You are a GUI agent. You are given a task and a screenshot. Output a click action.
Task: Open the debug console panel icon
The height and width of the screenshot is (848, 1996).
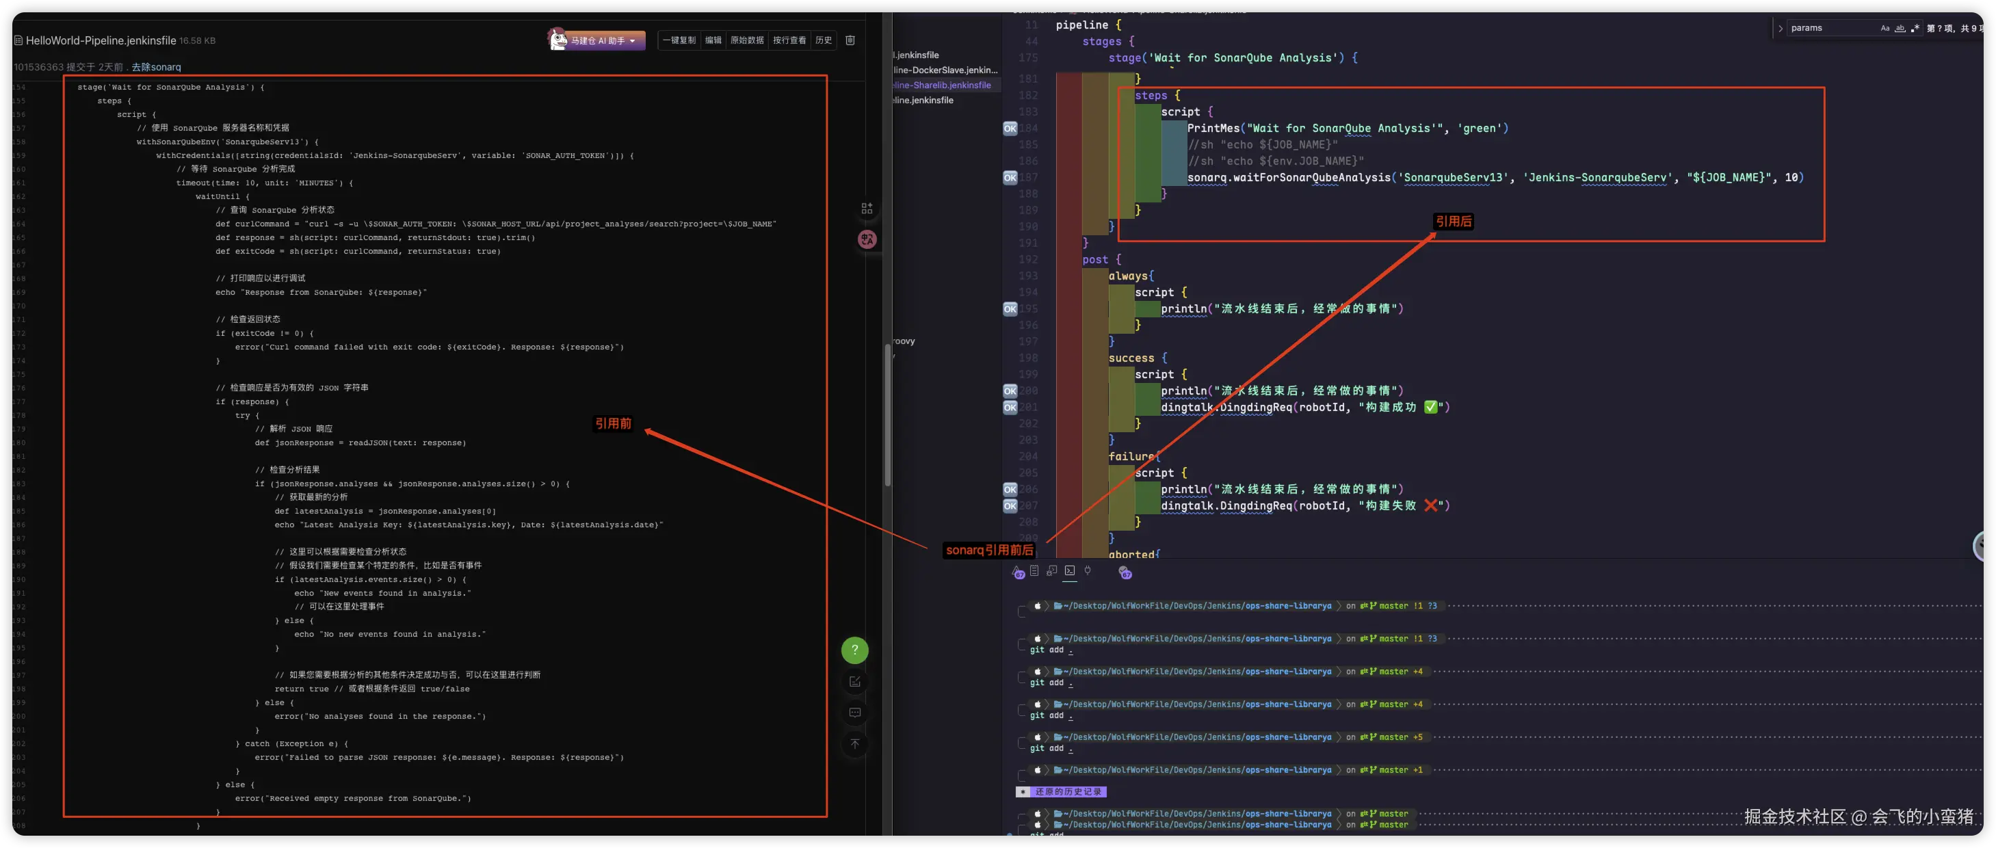(1051, 571)
